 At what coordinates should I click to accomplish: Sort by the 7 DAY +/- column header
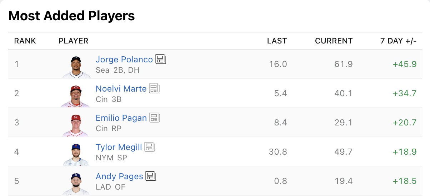click(x=399, y=41)
